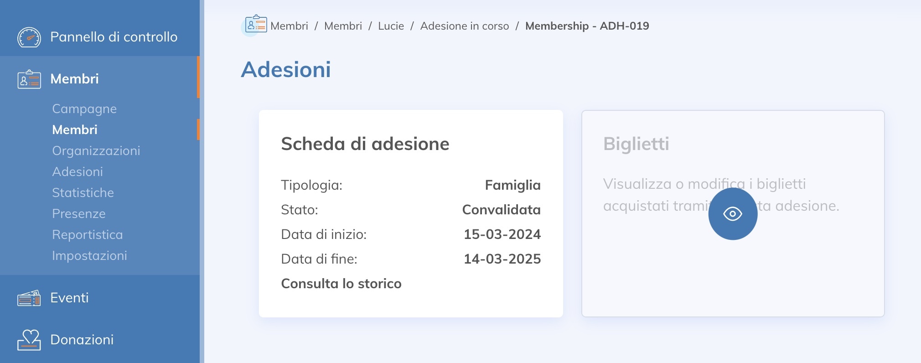The height and width of the screenshot is (363, 921).
Task: Click Consulta lo storico link
Action: [x=341, y=283]
